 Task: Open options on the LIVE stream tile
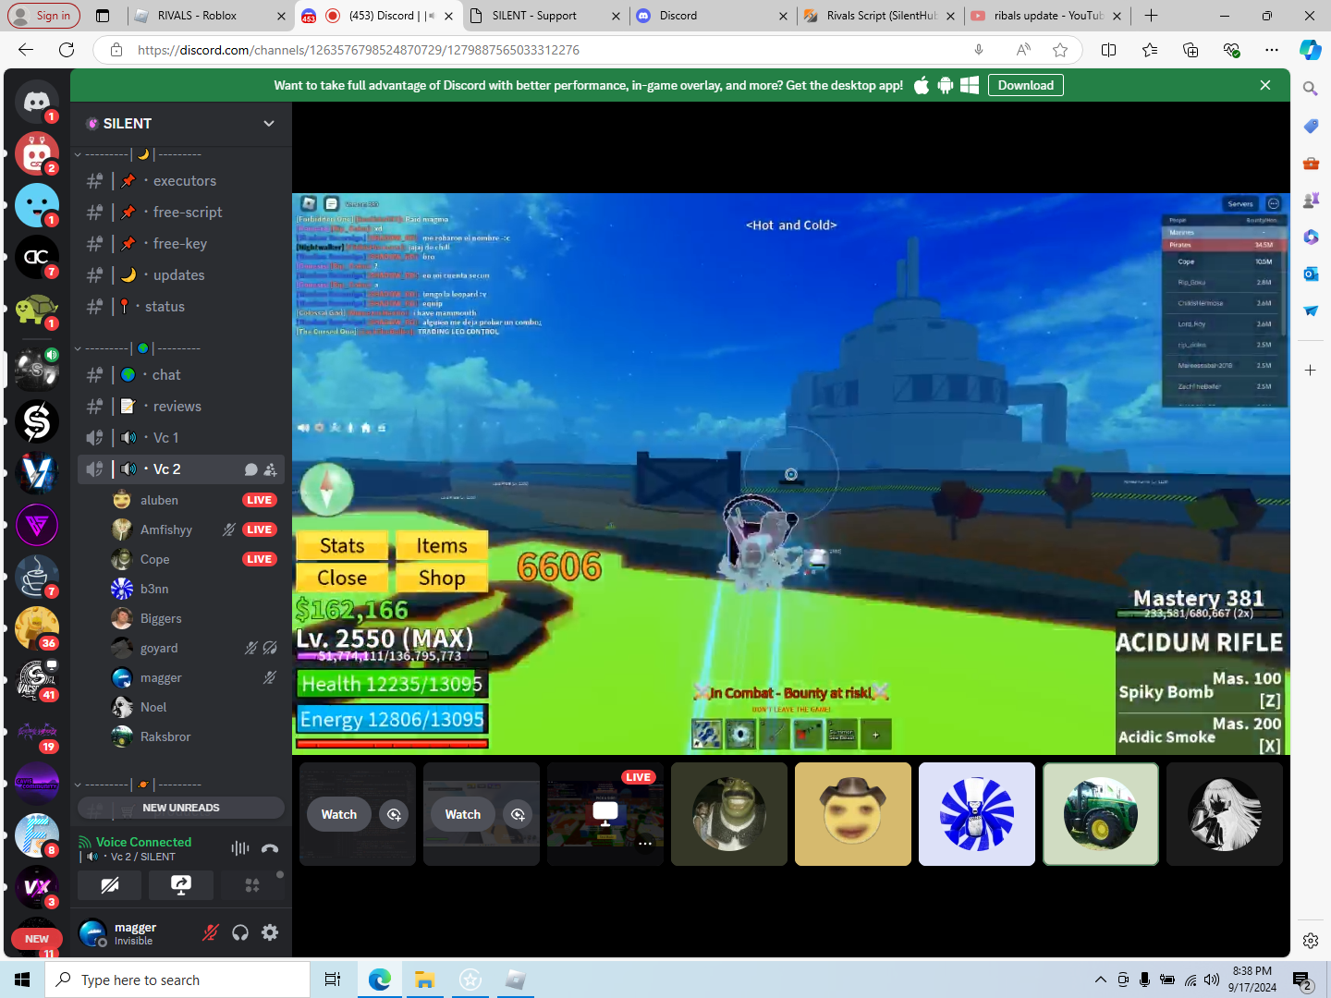point(645,844)
